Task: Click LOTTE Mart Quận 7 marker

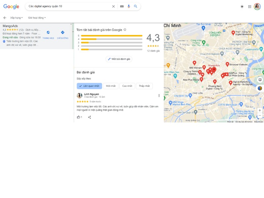Action: point(241,104)
